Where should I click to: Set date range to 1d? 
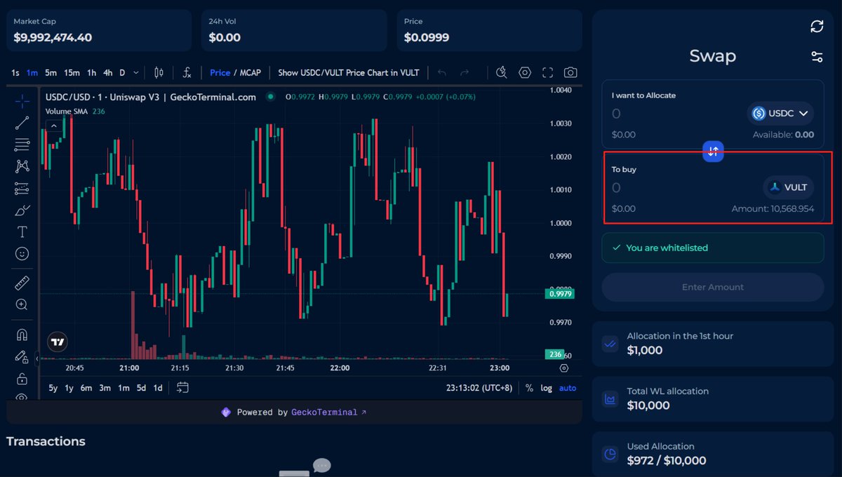pyautogui.click(x=158, y=388)
